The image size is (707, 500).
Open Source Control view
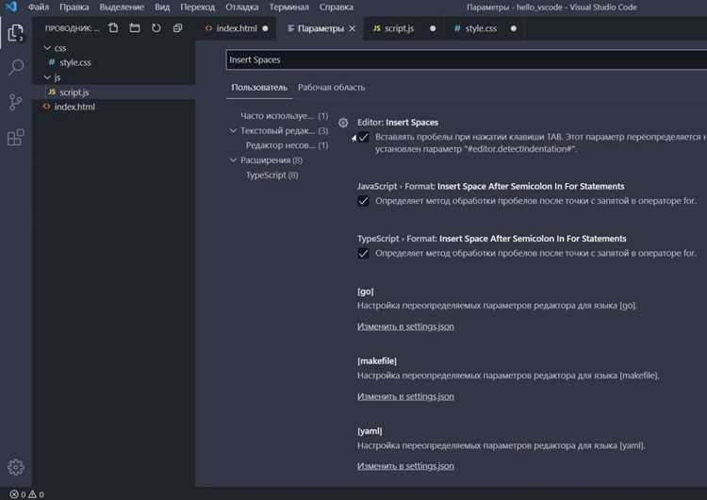[x=15, y=102]
